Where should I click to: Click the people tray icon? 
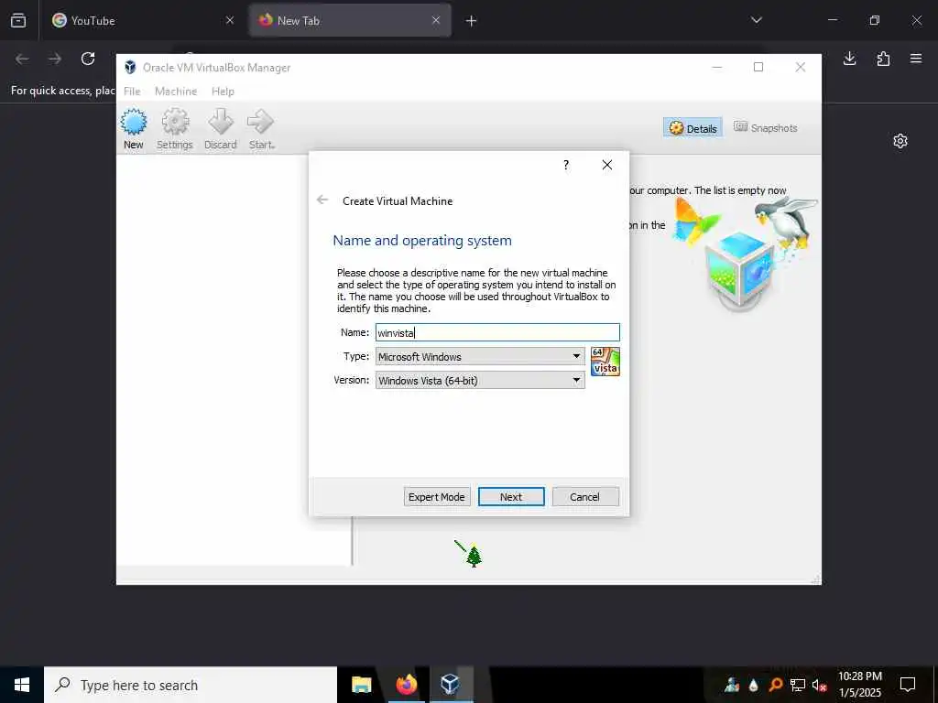click(732, 685)
